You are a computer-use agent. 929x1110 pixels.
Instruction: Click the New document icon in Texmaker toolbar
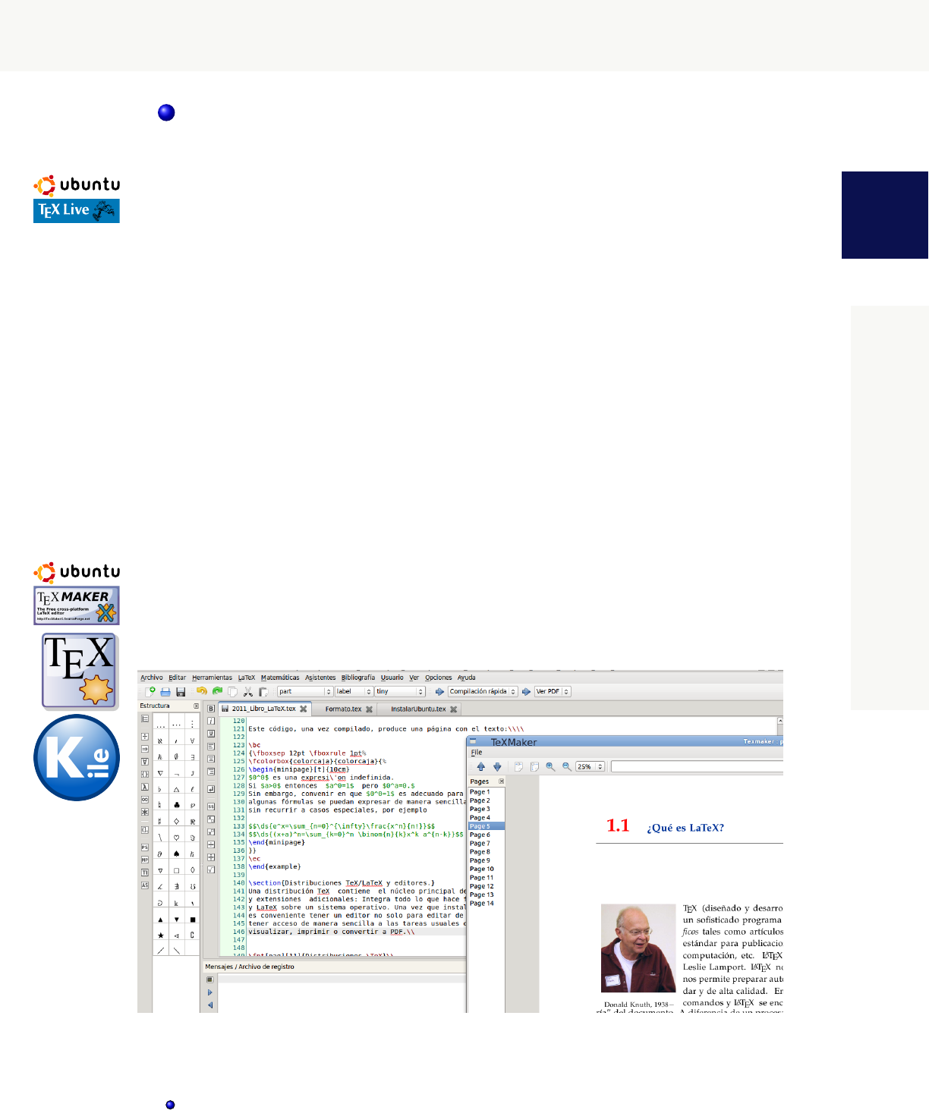click(x=150, y=691)
